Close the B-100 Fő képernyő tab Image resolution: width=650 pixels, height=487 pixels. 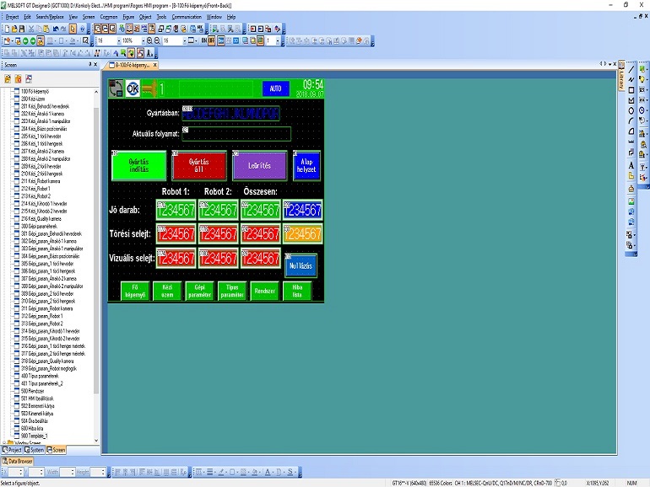click(x=155, y=65)
